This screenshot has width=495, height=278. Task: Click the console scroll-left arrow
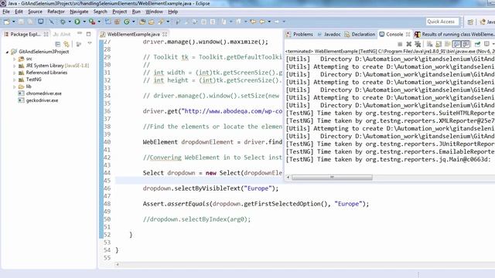coord(288,178)
